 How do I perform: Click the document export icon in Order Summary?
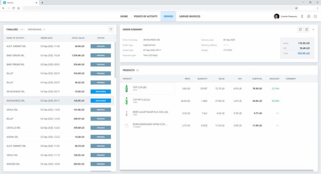coord(306,29)
